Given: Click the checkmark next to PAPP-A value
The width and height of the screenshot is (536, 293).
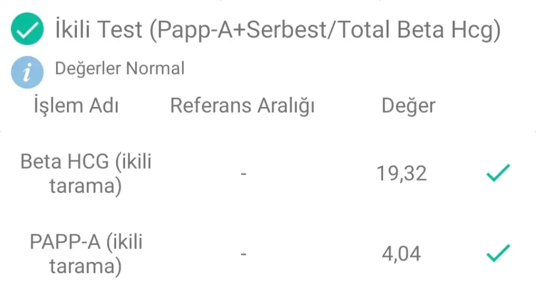Looking at the screenshot, I should point(498,253).
